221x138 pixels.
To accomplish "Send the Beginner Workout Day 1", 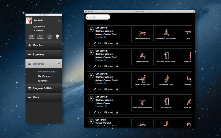I will coord(109,44).
